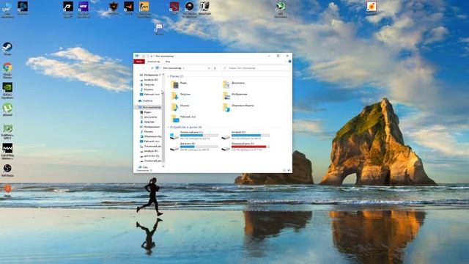Go up one level with the up arrow
The height and width of the screenshot is (264, 469).
coord(152,68)
